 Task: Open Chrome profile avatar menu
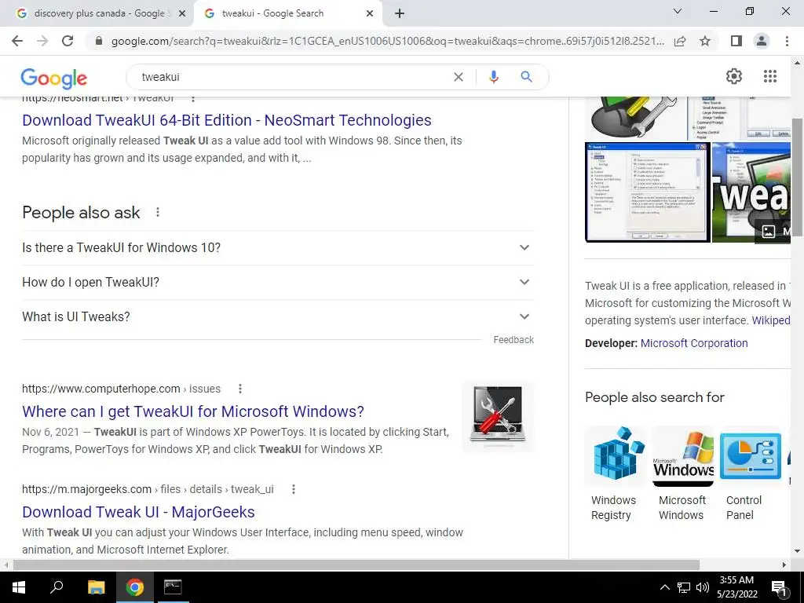click(x=762, y=41)
